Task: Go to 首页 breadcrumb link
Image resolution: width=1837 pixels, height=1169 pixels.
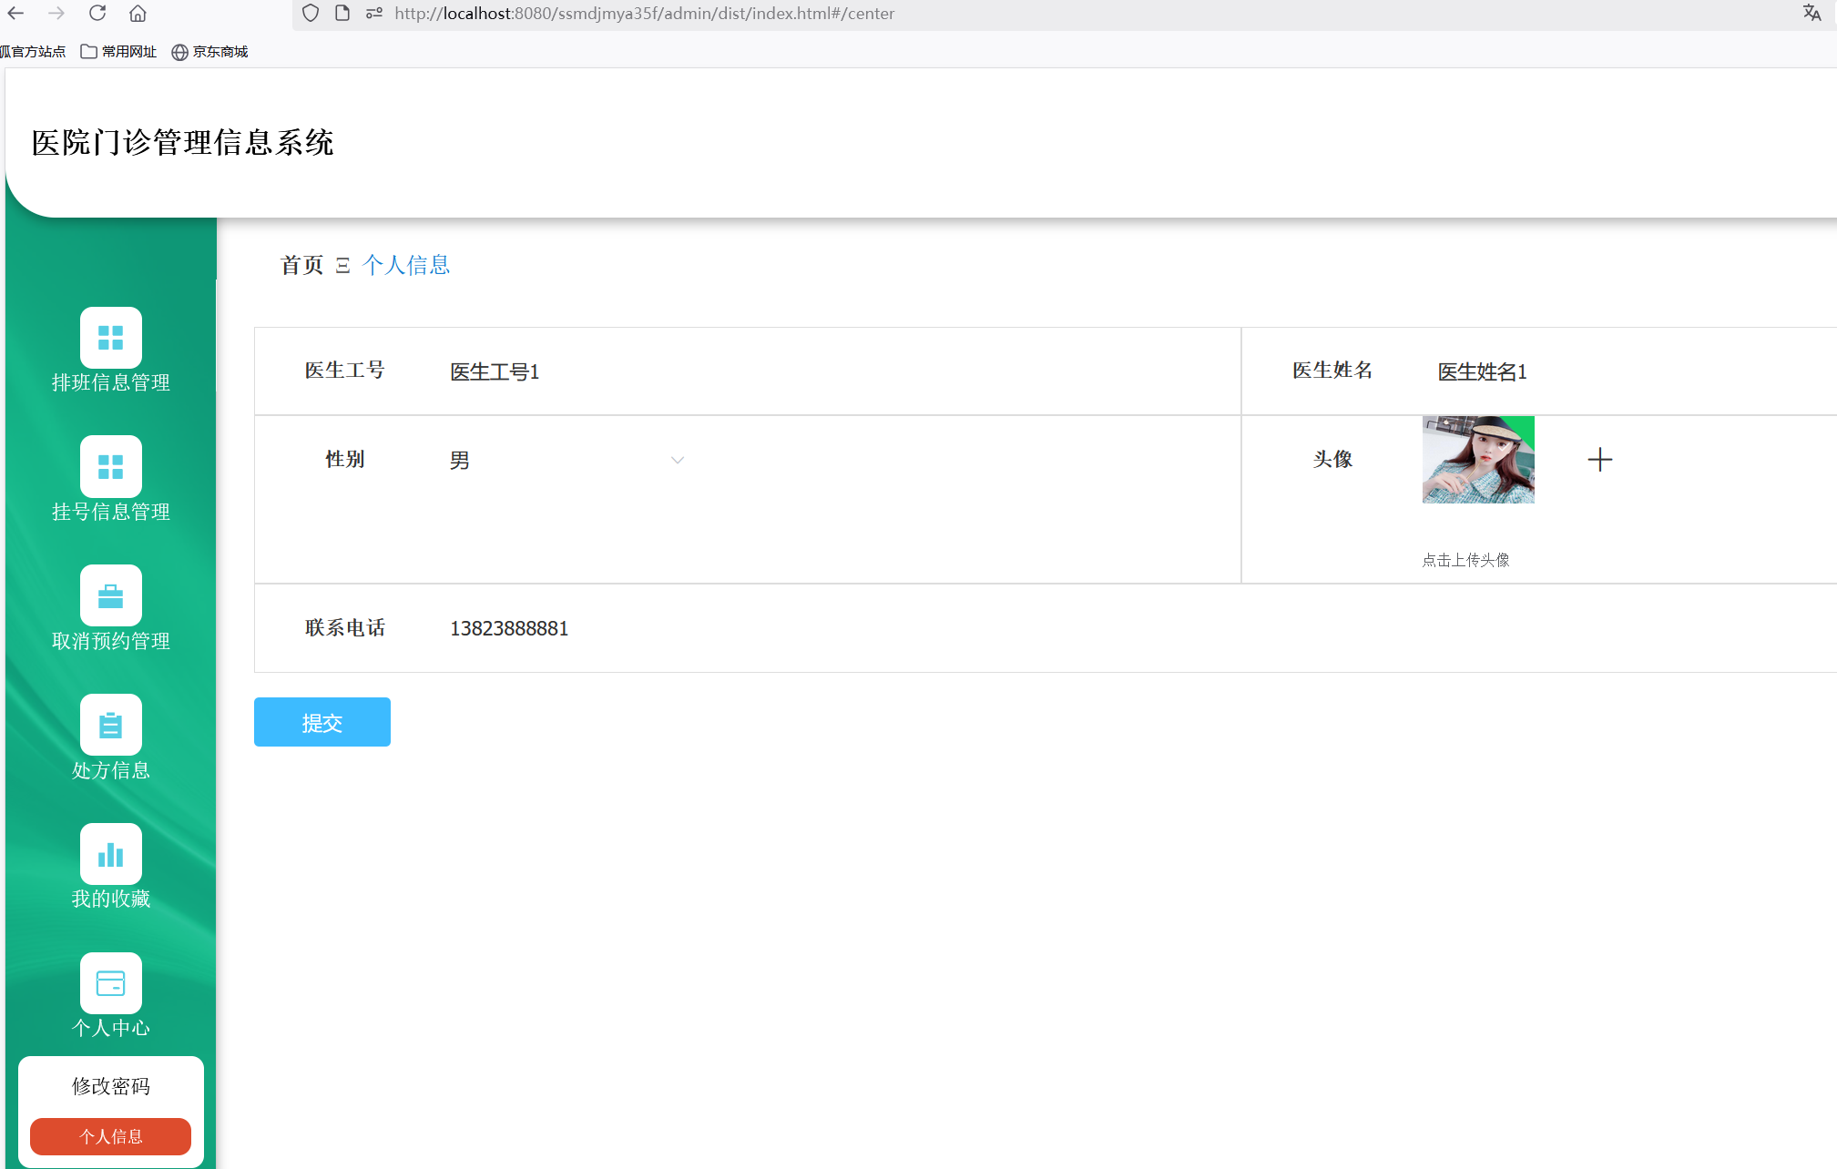Action: 301,265
